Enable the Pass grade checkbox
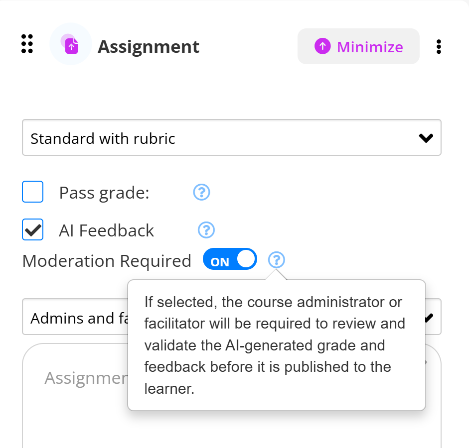469x448 pixels. (33, 192)
